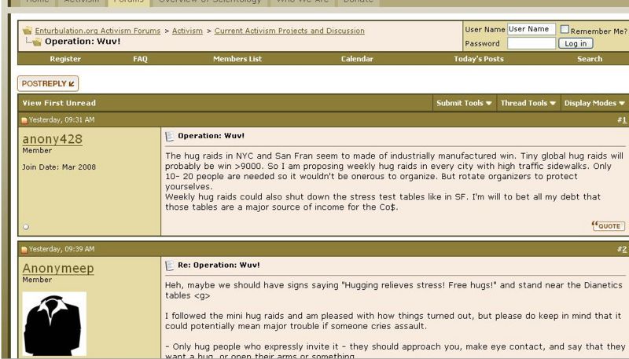This screenshot has width=629, height=359.
Task: Go to Members List in the navbar
Action: pyautogui.click(x=237, y=59)
